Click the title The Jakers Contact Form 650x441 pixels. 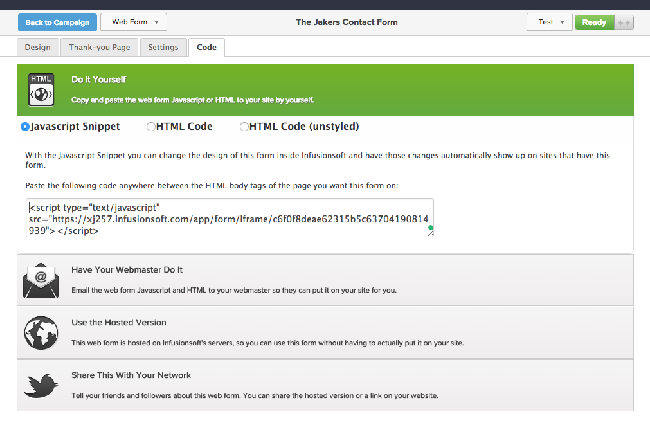tap(347, 22)
